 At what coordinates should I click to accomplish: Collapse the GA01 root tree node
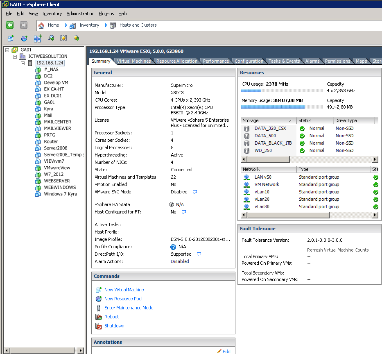click(7, 50)
